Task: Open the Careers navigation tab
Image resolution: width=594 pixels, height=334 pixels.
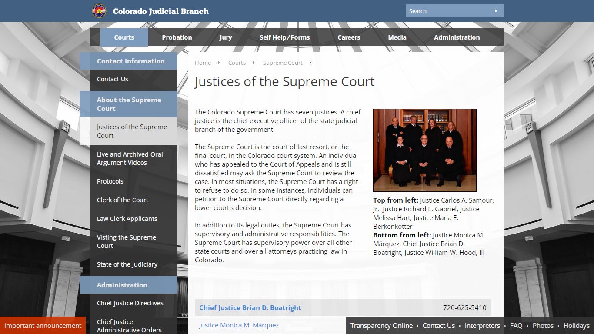Action: coord(349,37)
